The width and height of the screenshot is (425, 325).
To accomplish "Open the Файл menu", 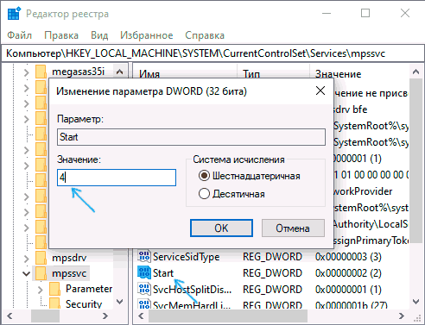I will 19,35.
